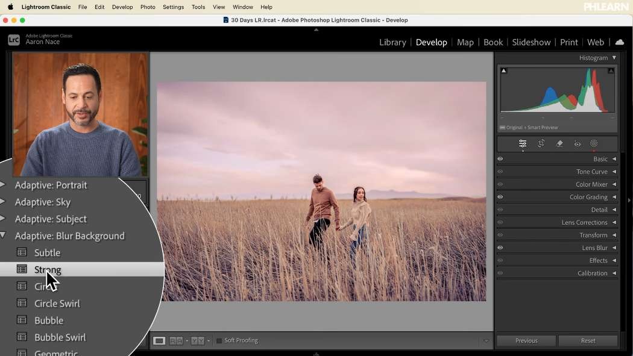This screenshot has width=633, height=356.
Task: Open the Settings menu
Action: pos(173,7)
